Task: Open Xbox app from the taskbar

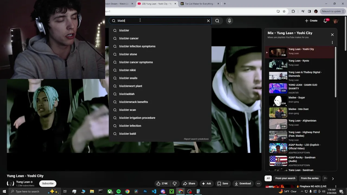Action: click(x=110, y=191)
